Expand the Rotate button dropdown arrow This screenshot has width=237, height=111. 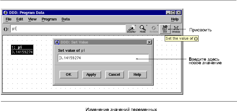point(158,25)
